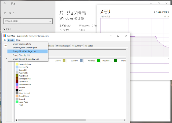
Task: Select Empty System Working Set
Action: click(x=27, y=48)
